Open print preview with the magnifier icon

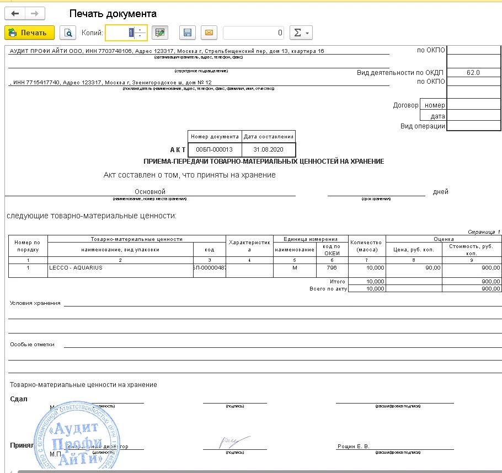coord(68,33)
